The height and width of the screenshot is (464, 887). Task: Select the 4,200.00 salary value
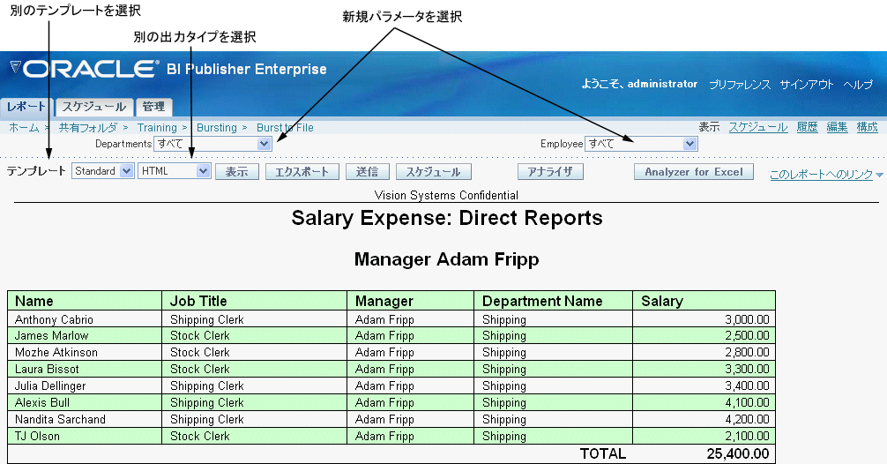[747, 419]
